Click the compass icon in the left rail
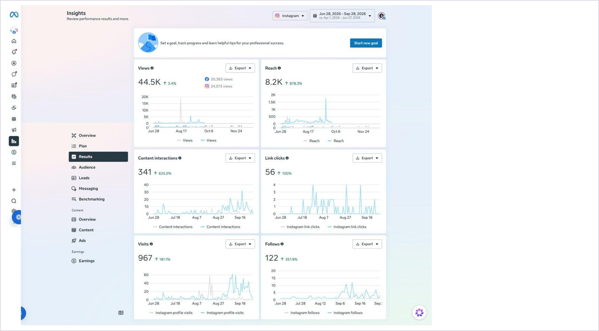This screenshot has width=599, height=331. tap(14, 63)
